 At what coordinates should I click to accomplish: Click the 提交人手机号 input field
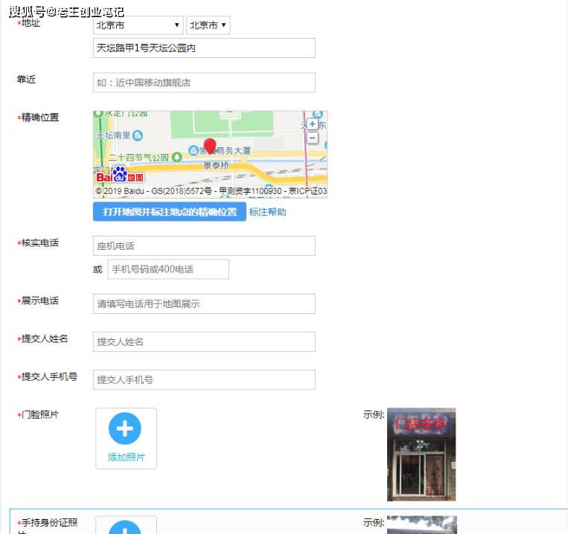(x=204, y=380)
